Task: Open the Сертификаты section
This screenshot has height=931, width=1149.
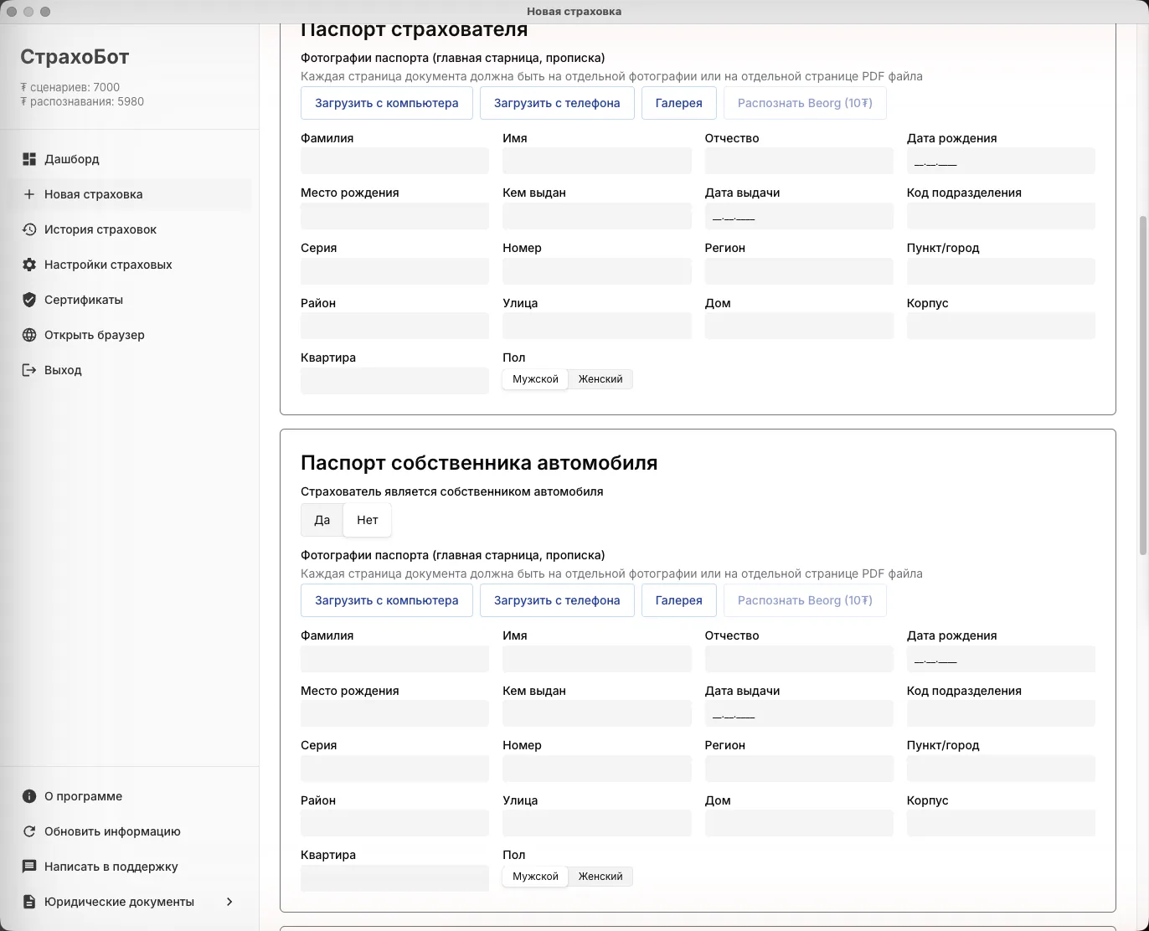Action: pos(130,300)
